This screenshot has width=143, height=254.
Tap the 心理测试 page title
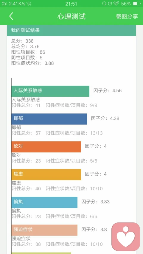tap(71, 16)
